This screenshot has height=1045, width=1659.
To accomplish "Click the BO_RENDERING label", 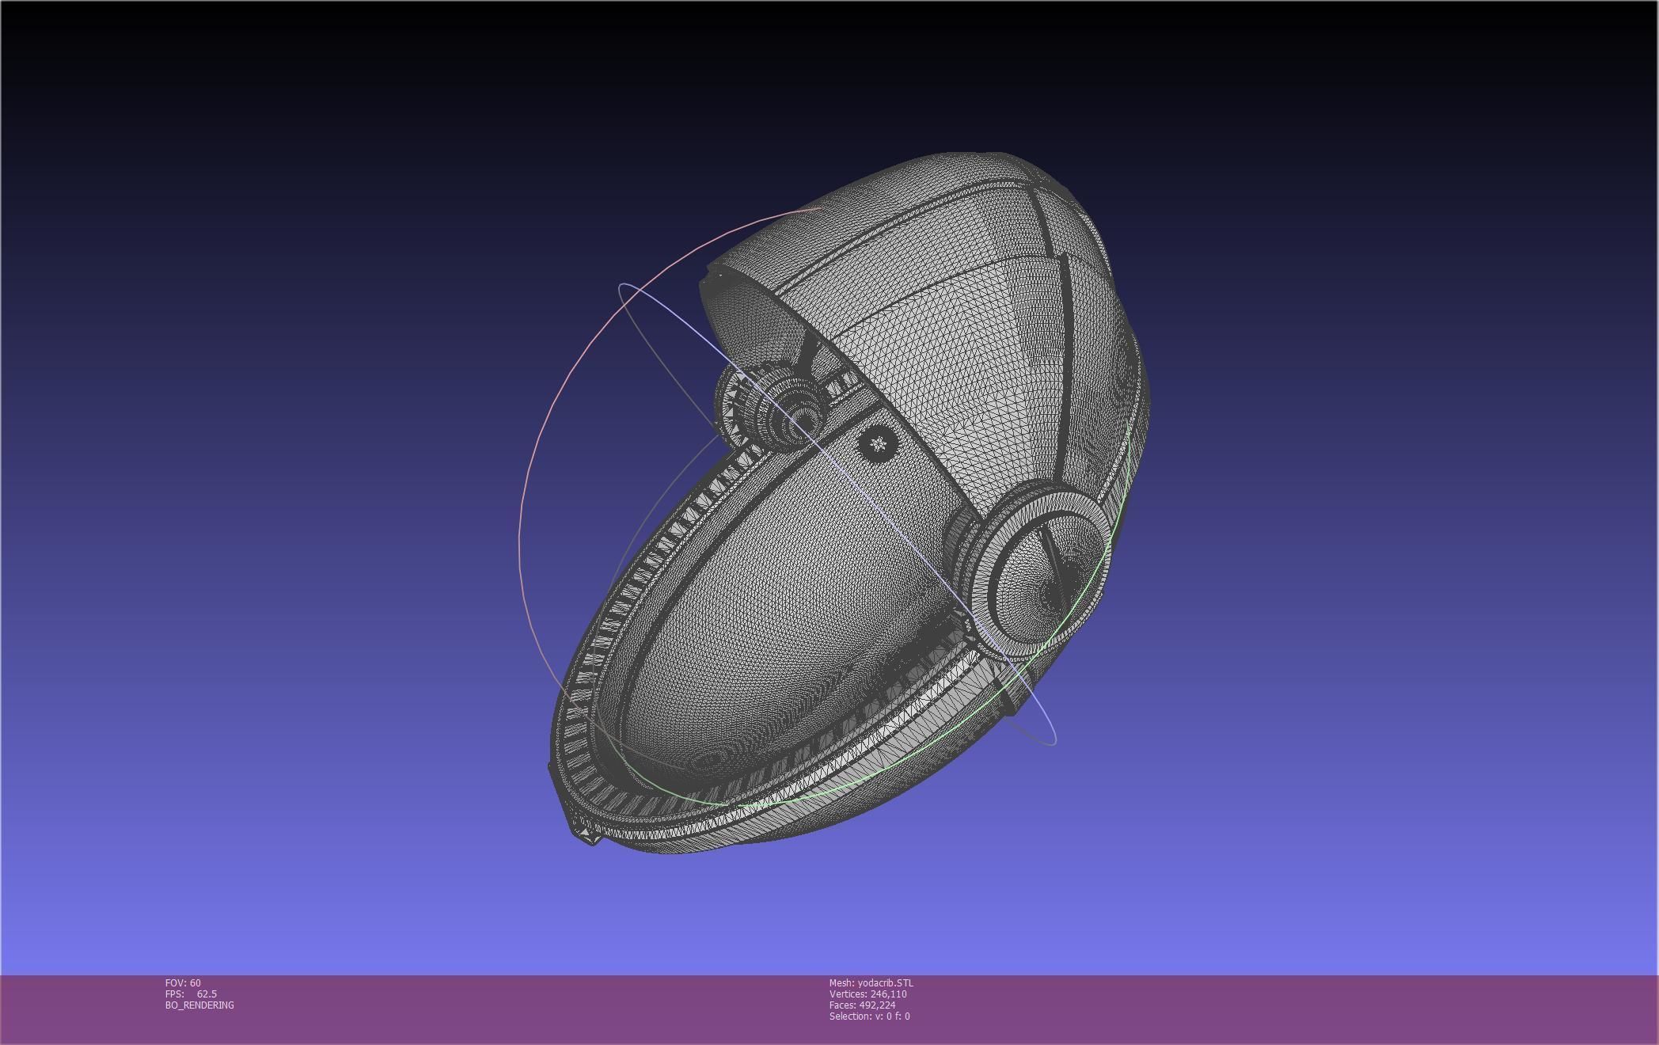I will click(x=199, y=1005).
